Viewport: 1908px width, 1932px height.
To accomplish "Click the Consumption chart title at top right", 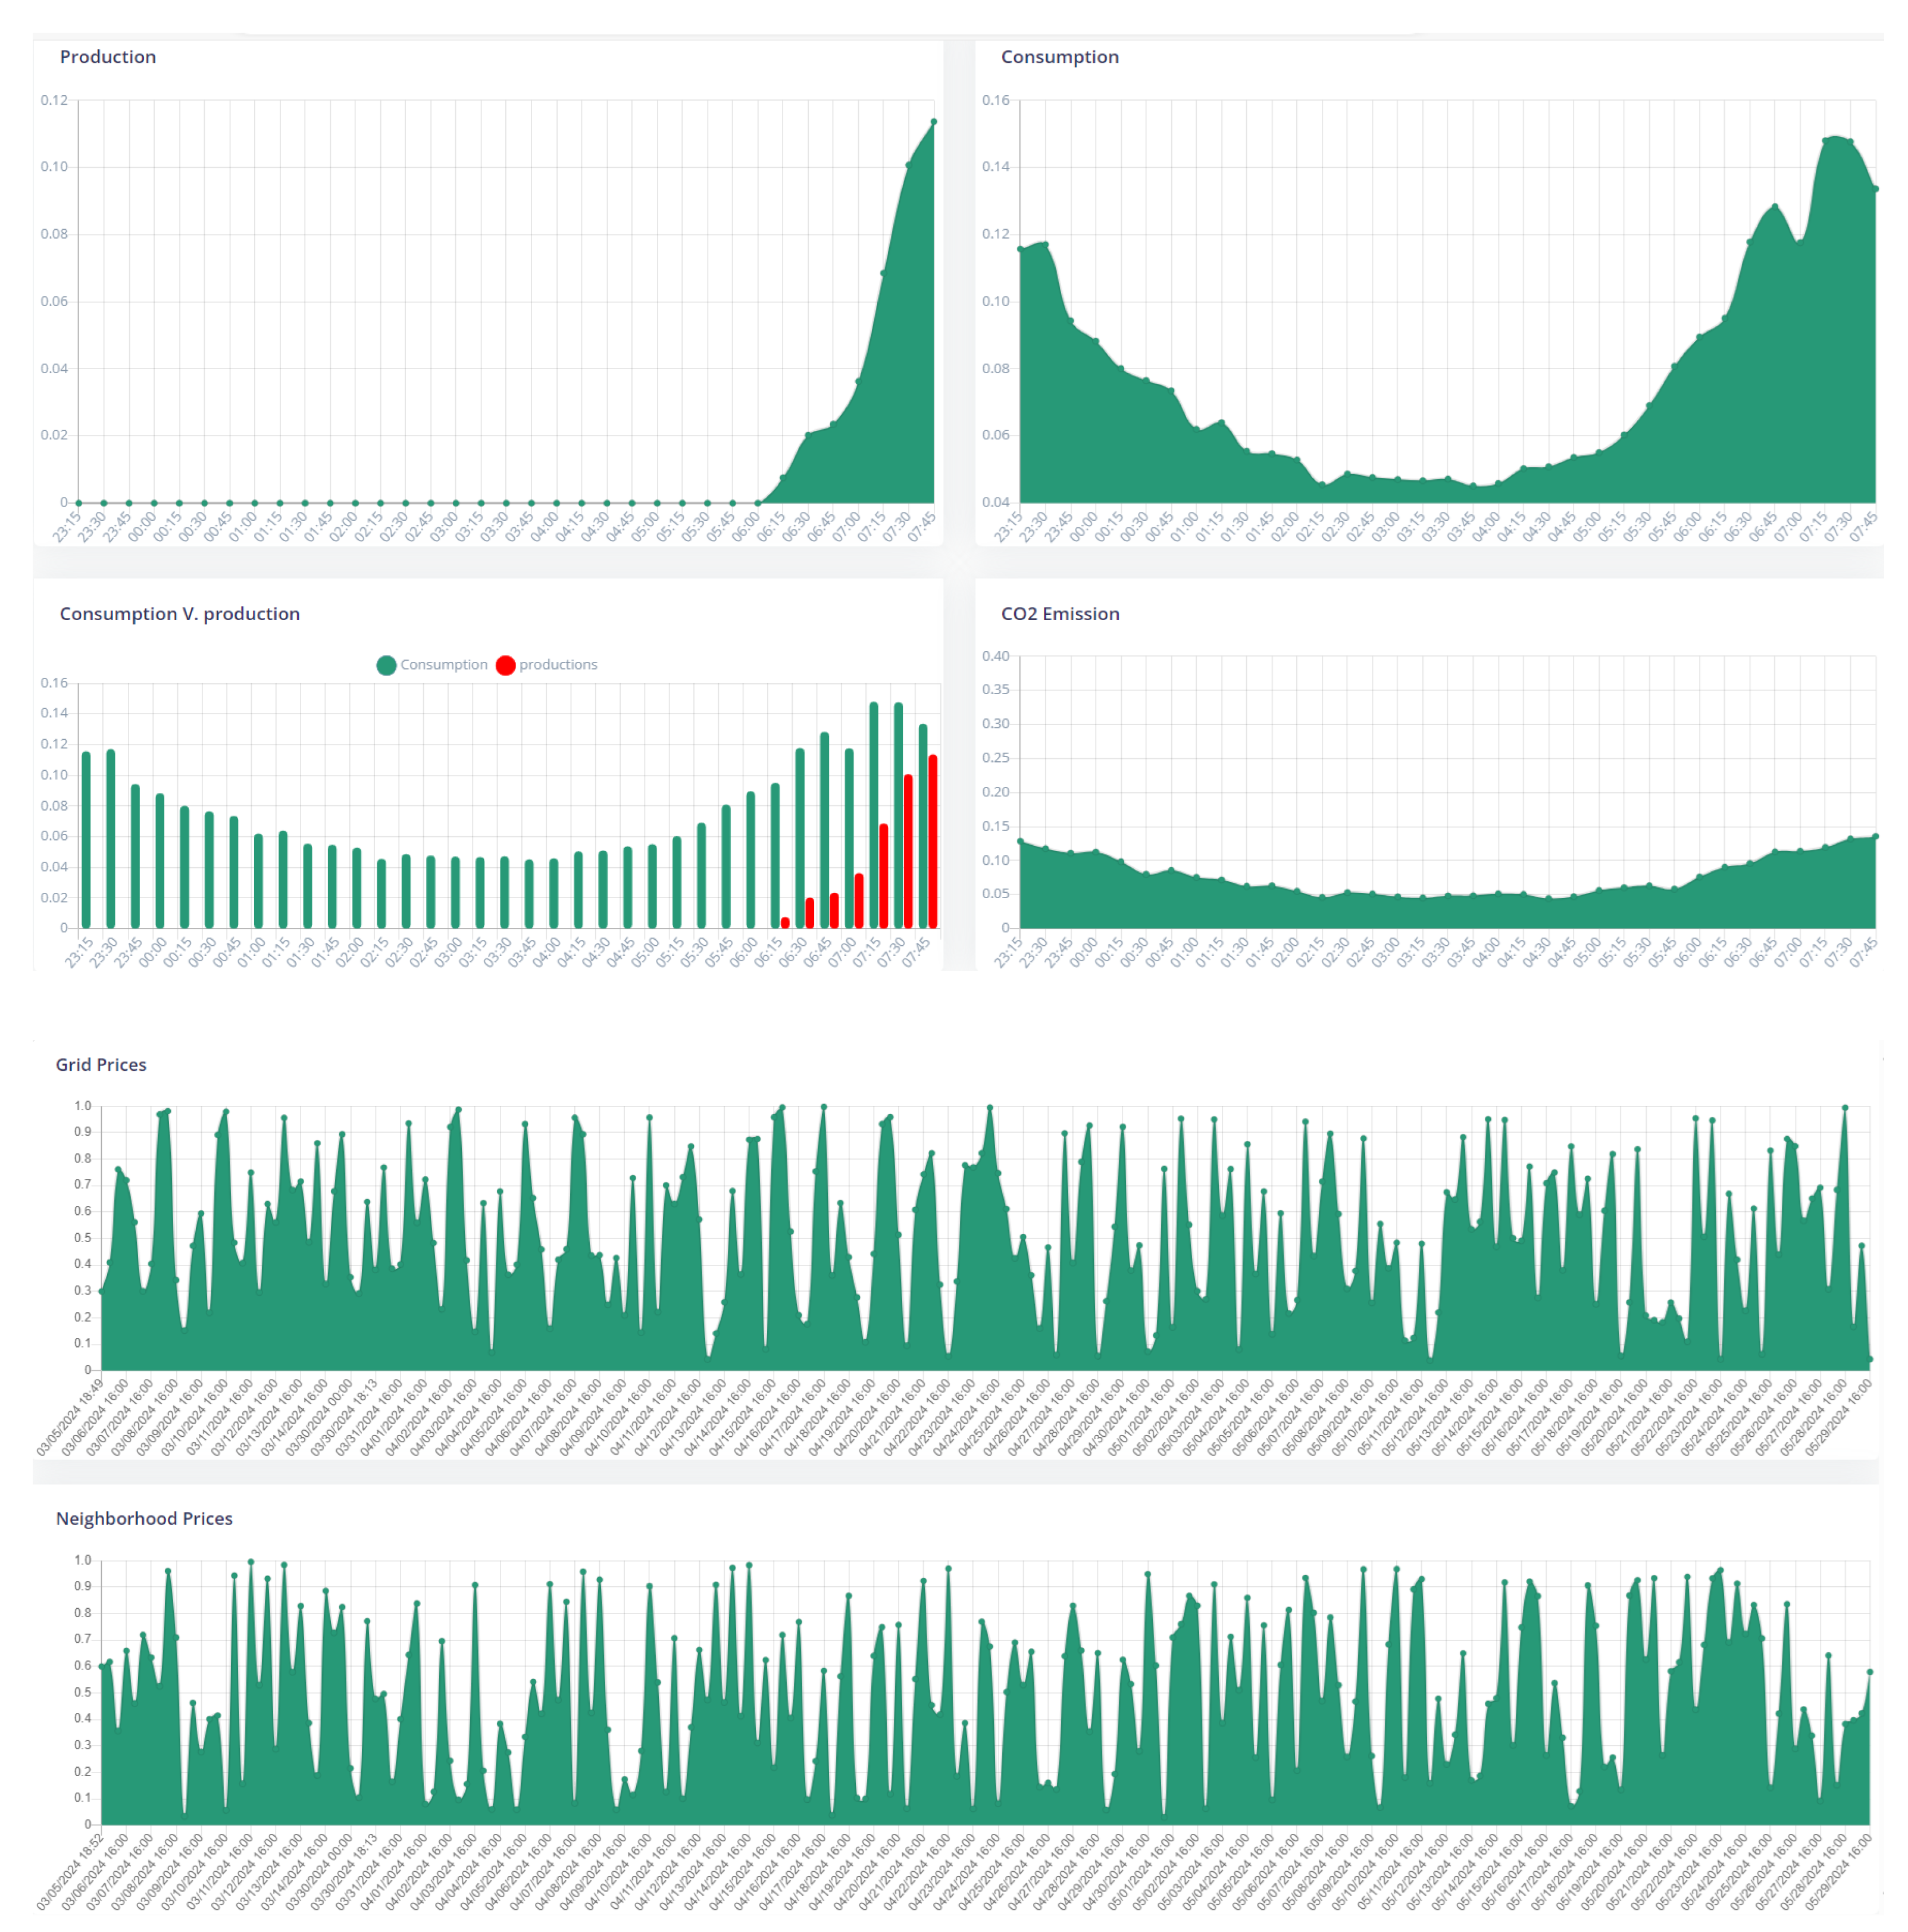I will point(1059,57).
